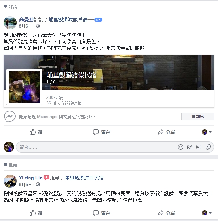Open 高曼慈's profile link
218x221 pixels.
pos(26,19)
